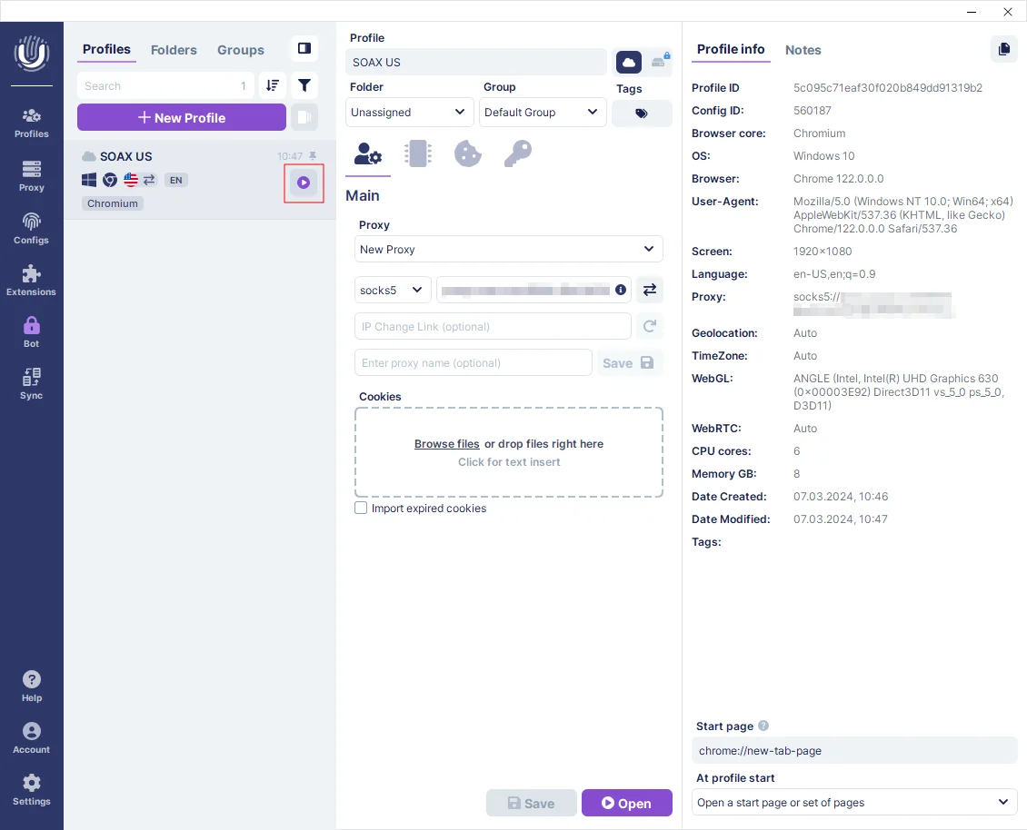Open the Extensions puzzle section
The image size is (1027, 830).
[x=32, y=280]
